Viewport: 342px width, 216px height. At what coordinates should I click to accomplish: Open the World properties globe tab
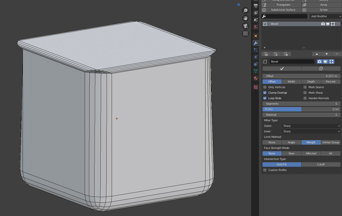(x=256, y=27)
